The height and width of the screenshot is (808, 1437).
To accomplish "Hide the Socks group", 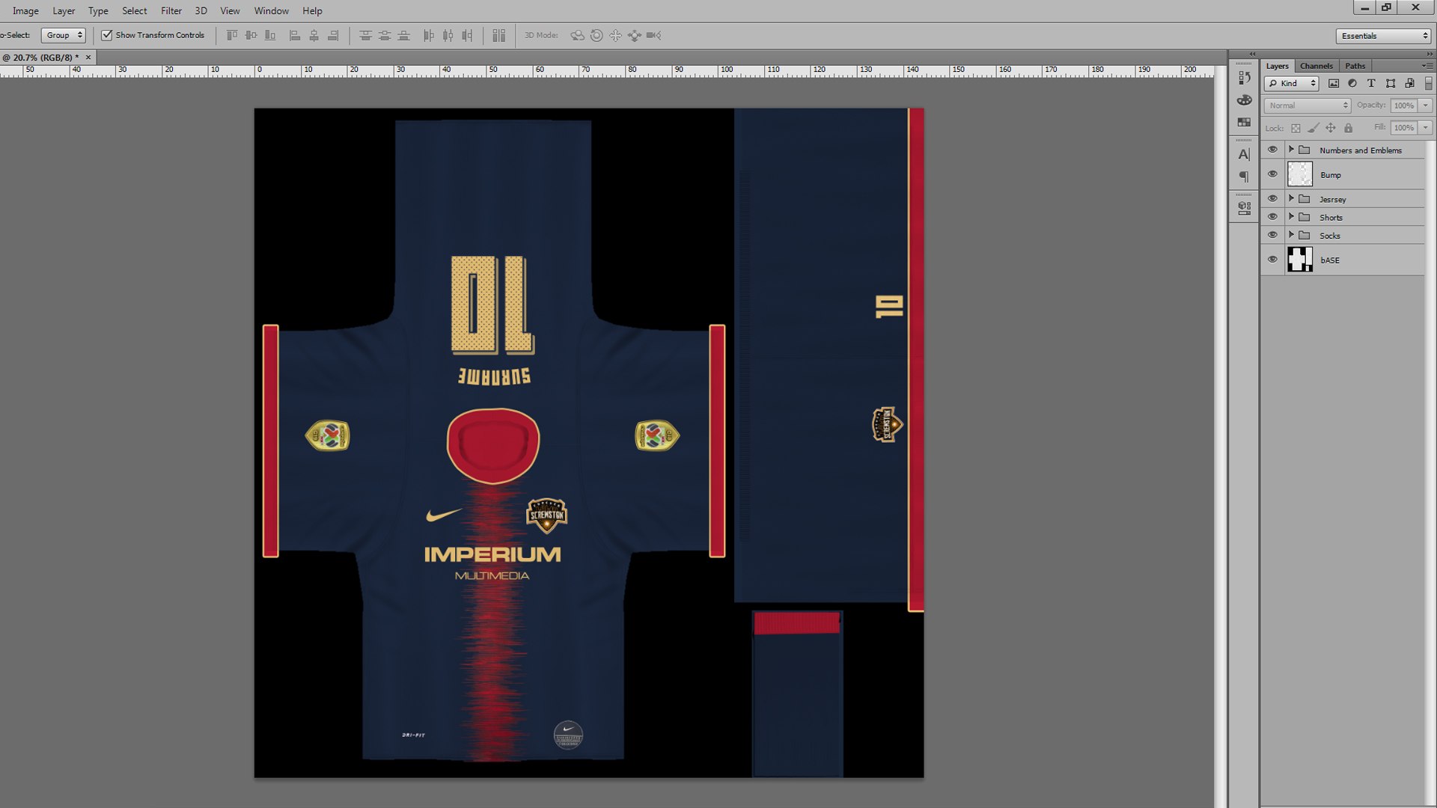I will coord(1272,235).
